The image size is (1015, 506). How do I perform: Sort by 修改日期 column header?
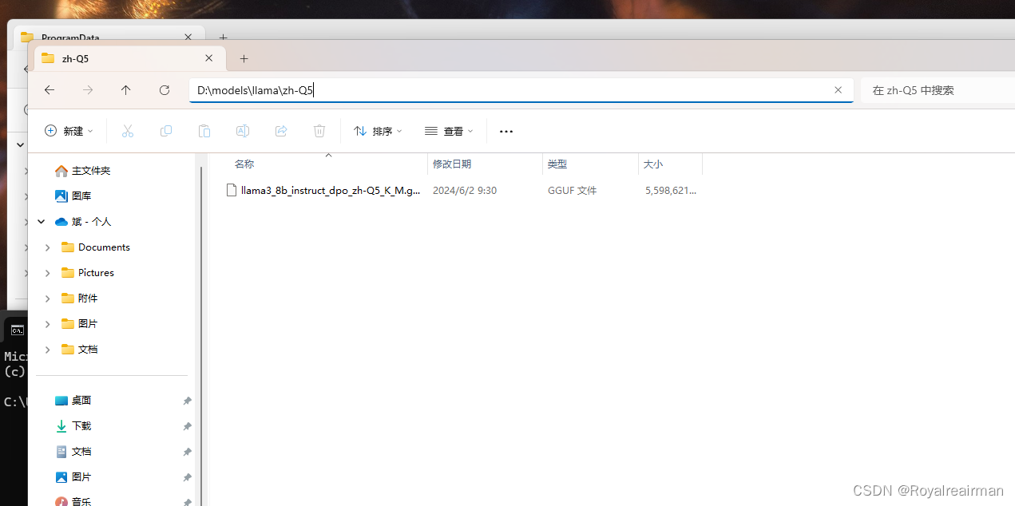pyautogui.click(x=452, y=164)
